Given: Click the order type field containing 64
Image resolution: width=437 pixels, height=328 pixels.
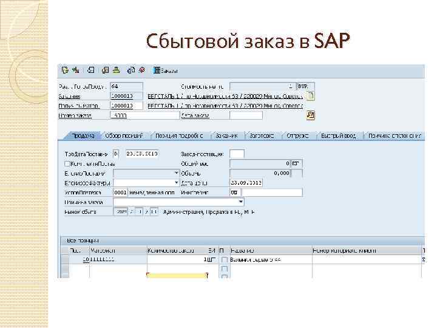Looking at the screenshot, I should tap(126, 86).
